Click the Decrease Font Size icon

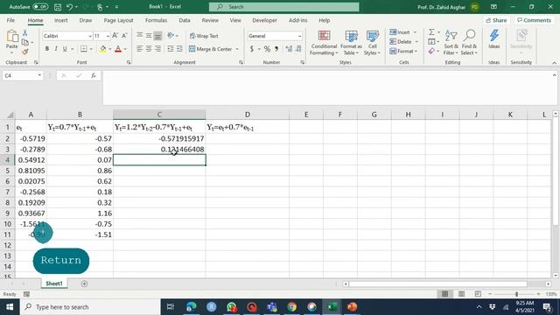124,36
